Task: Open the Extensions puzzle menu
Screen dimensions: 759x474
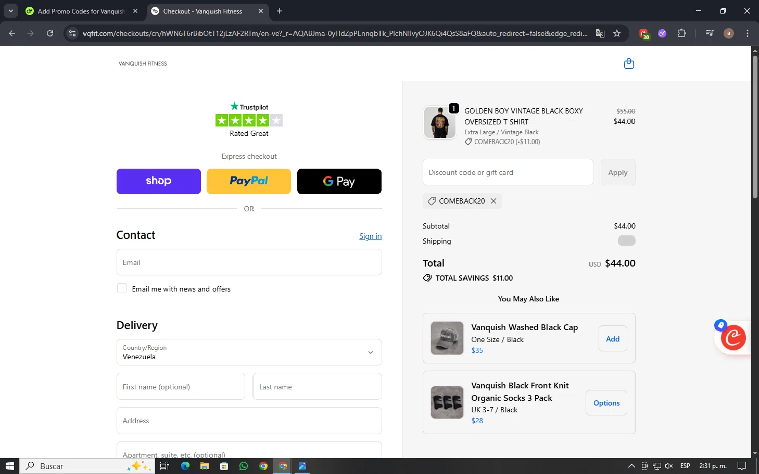Action: click(x=682, y=33)
